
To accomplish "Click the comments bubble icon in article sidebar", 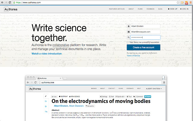I will (46, 112).
